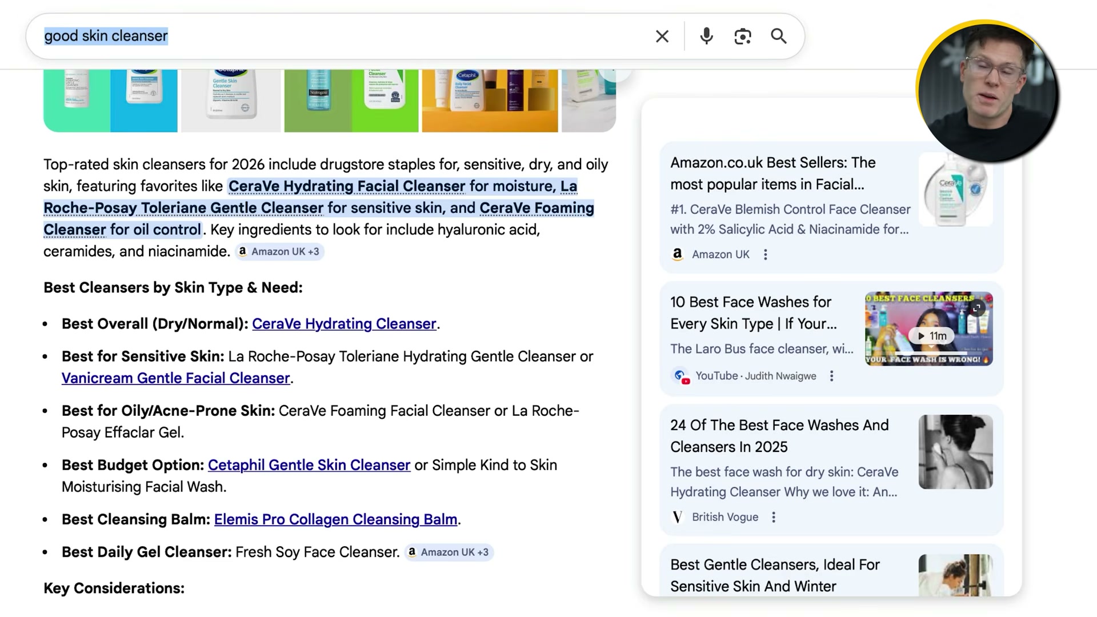Submit search with the magnifying glass icon
The image size is (1097, 617).
779,37
